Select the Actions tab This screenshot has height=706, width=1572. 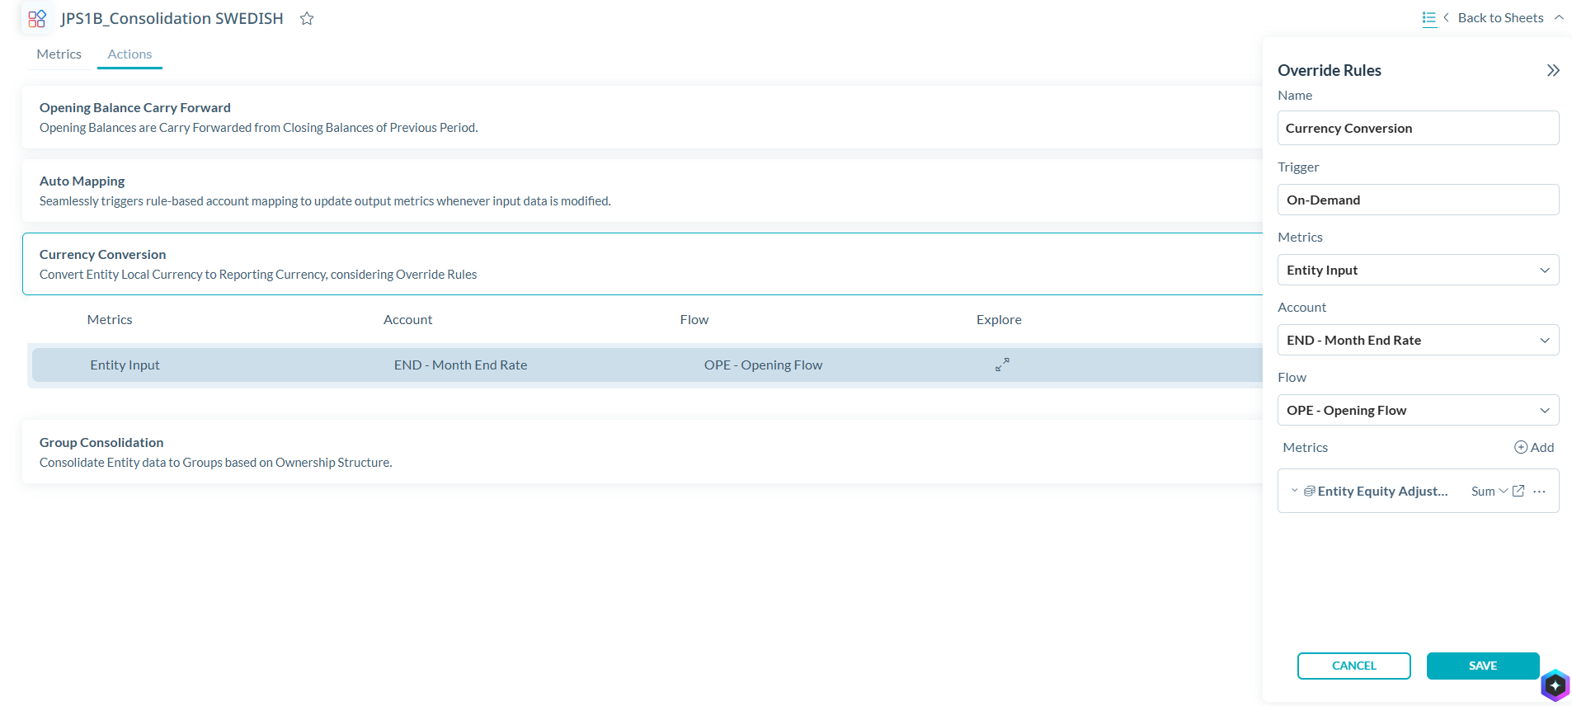[x=129, y=54]
